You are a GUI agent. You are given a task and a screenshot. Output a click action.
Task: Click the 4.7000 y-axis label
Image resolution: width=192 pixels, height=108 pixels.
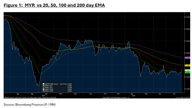(x=188, y=17)
